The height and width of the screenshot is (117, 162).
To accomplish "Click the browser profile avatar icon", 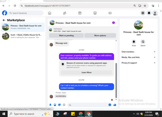I will [x=153, y=5].
